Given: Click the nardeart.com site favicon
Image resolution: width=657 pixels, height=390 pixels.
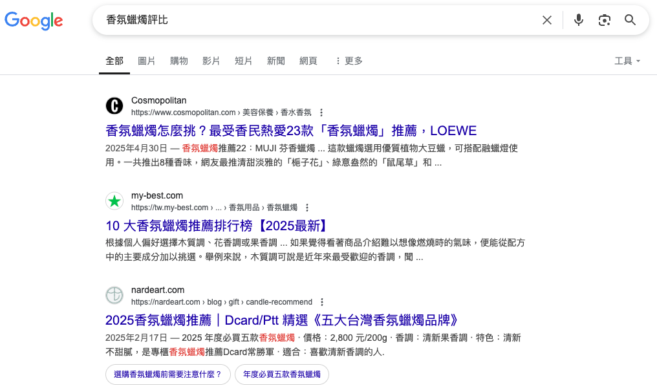Looking at the screenshot, I should coord(114,296).
